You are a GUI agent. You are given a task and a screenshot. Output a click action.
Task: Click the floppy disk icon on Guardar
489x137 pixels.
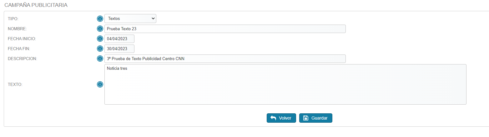[x=306, y=118]
